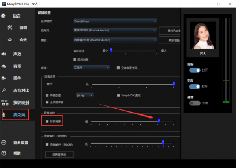The width and height of the screenshot is (236, 168).
Task: Click the background icon beside 背景
Action: click(x=4, y=66)
